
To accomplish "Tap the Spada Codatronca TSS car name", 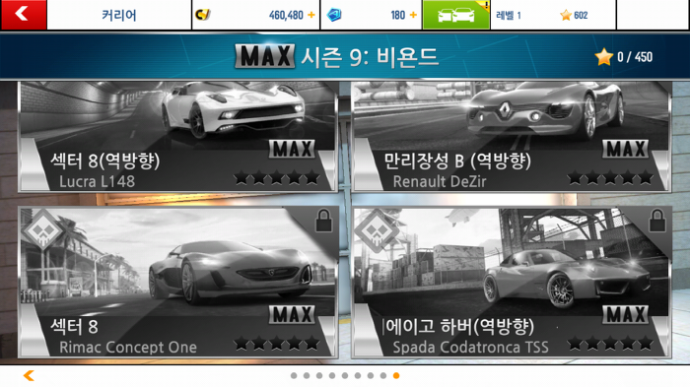I will coord(470,348).
